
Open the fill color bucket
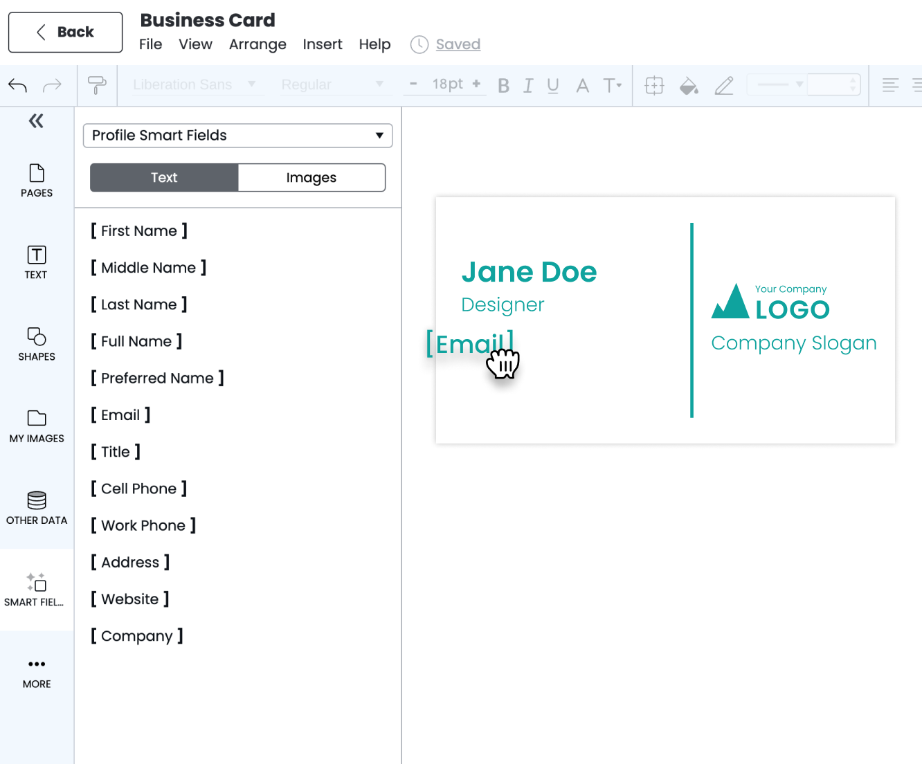[689, 85]
